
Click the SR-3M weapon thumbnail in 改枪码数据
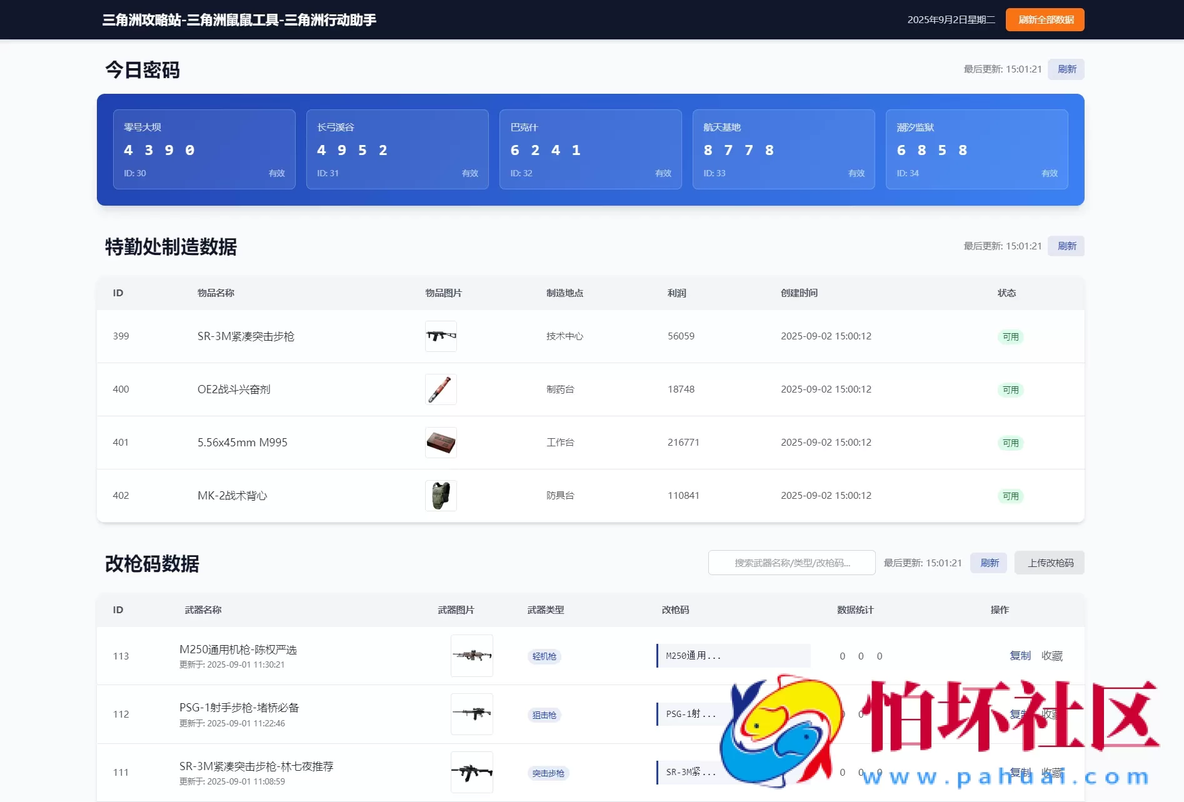[471, 772]
